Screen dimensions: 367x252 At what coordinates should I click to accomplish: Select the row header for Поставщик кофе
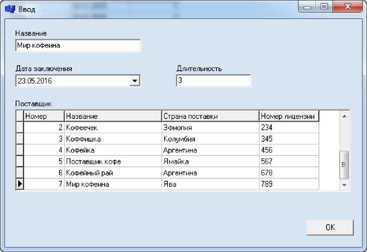(x=20, y=161)
